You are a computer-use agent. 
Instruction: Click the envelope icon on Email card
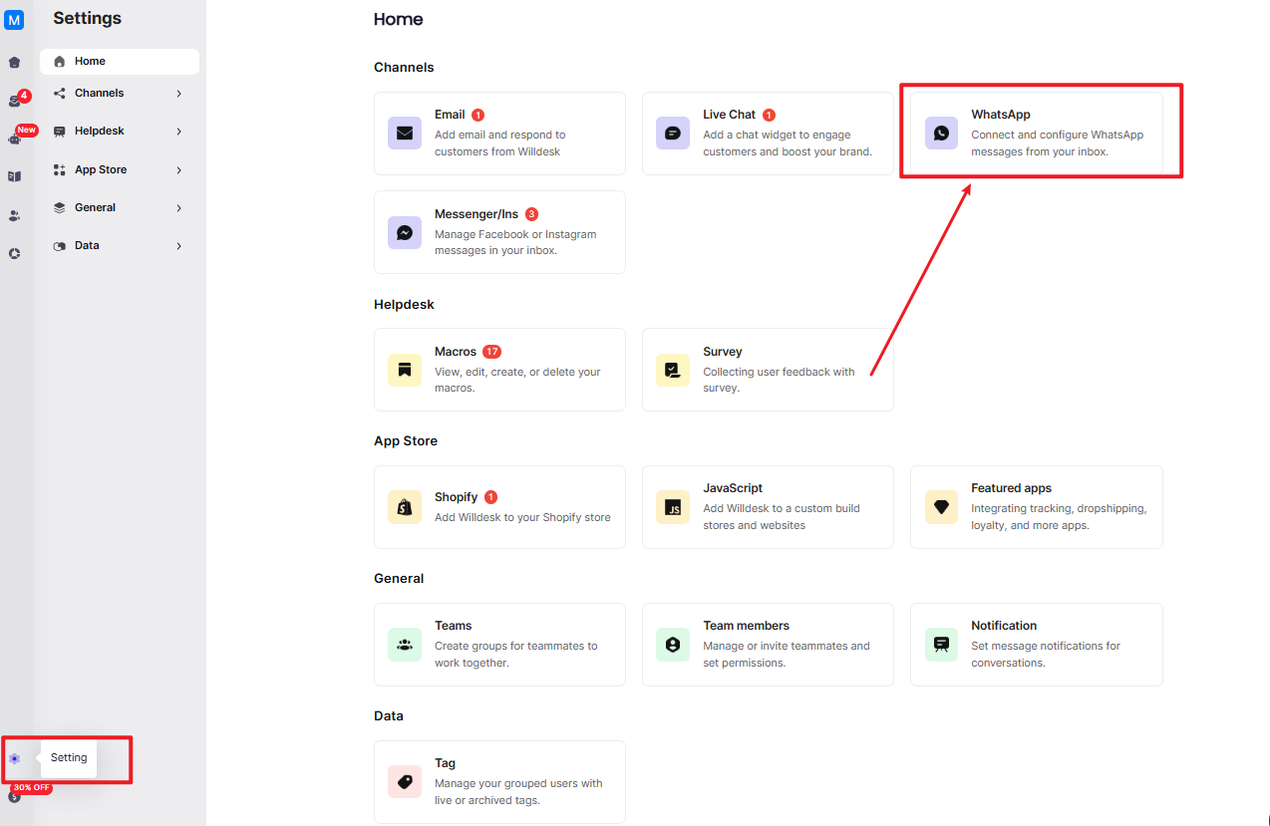(405, 133)
